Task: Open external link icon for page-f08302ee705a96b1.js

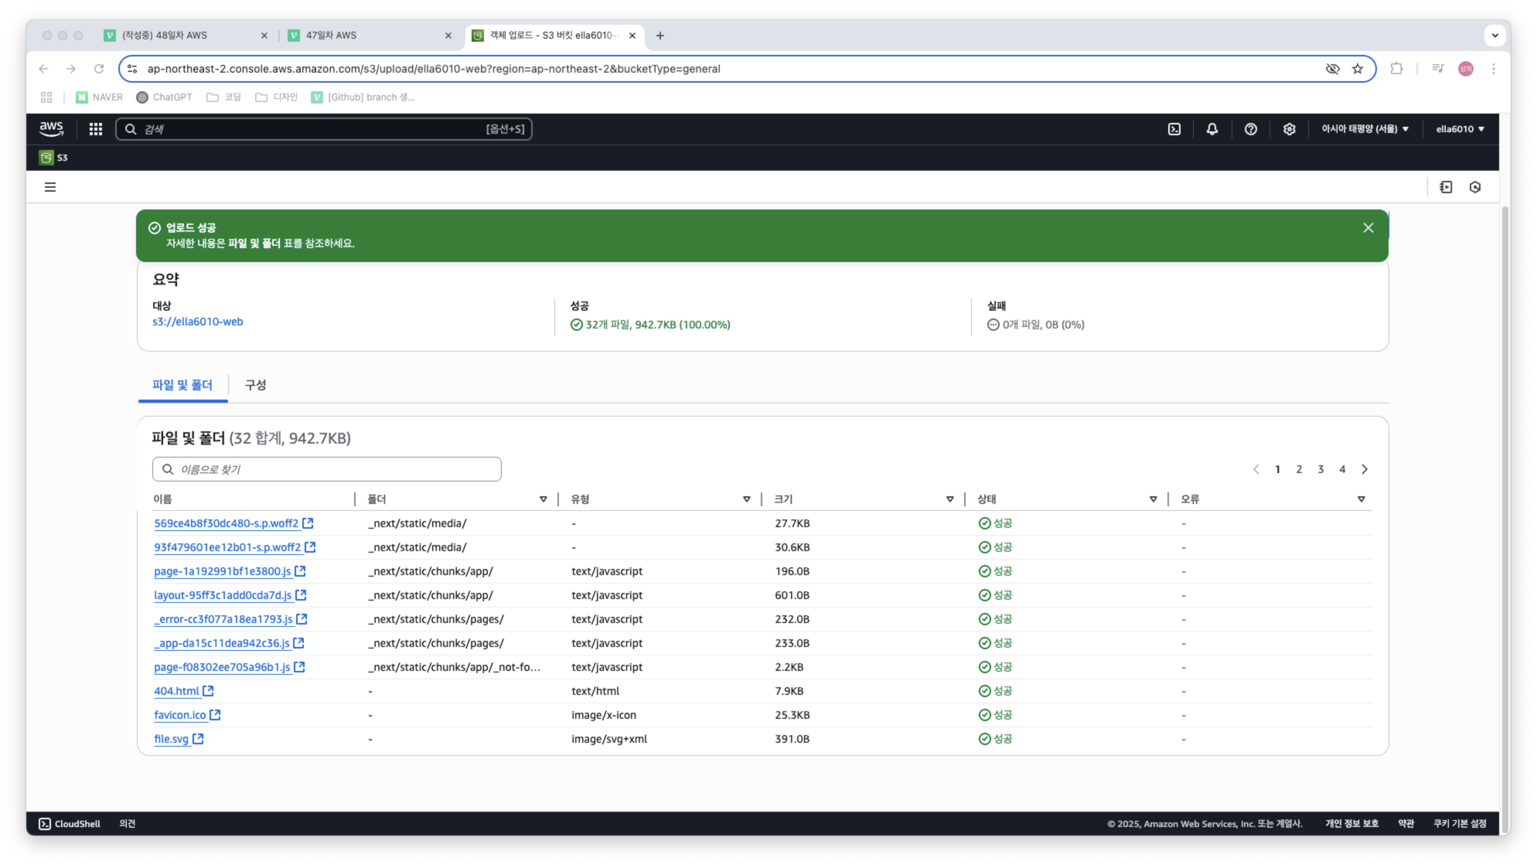Action: click(300, 667)
